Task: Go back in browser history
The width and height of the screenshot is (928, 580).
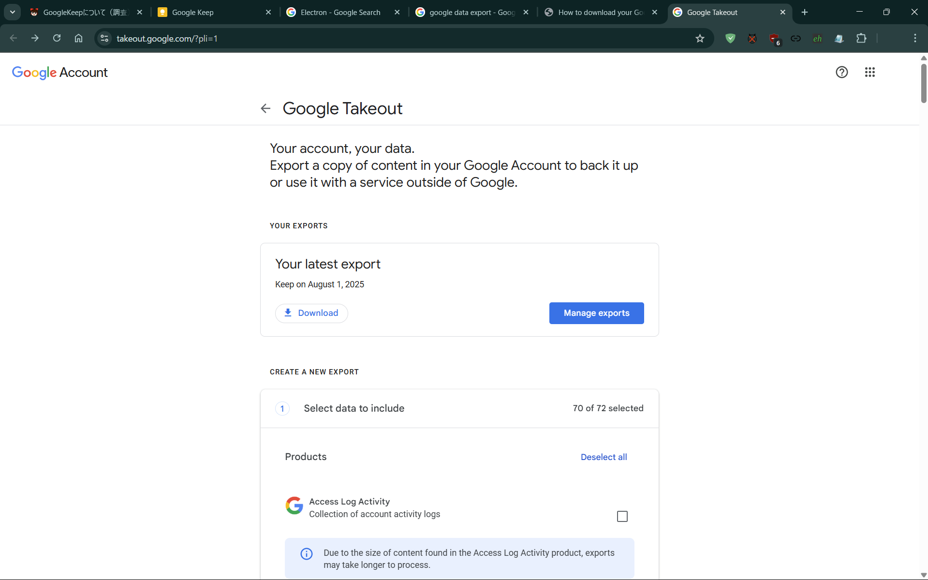Action: (x=14, y=38)
